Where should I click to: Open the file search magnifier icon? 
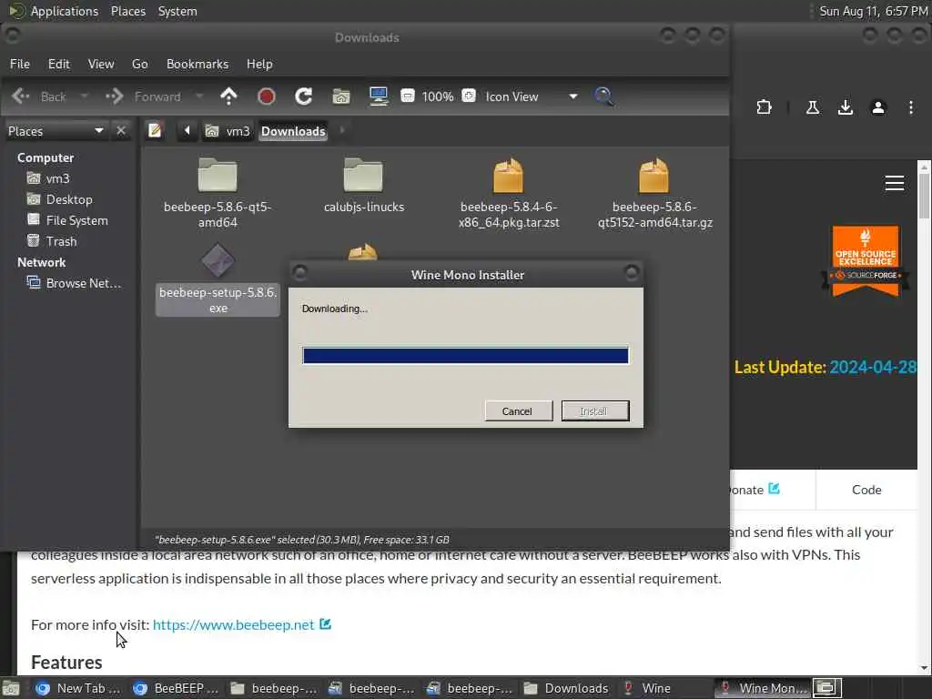pyautogui.click(x=604, y=96)
